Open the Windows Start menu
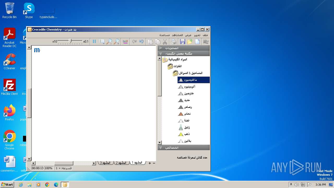Viewport: 334px width, 188px height. pyautogui.click(x=7, y=184)
